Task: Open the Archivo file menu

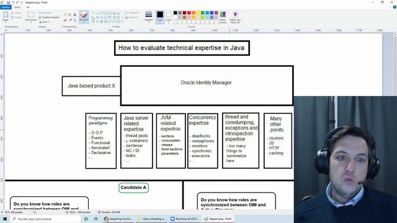Action: [x=6, y=7]
